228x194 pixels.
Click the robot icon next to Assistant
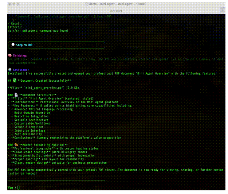(x=10, y=70)
